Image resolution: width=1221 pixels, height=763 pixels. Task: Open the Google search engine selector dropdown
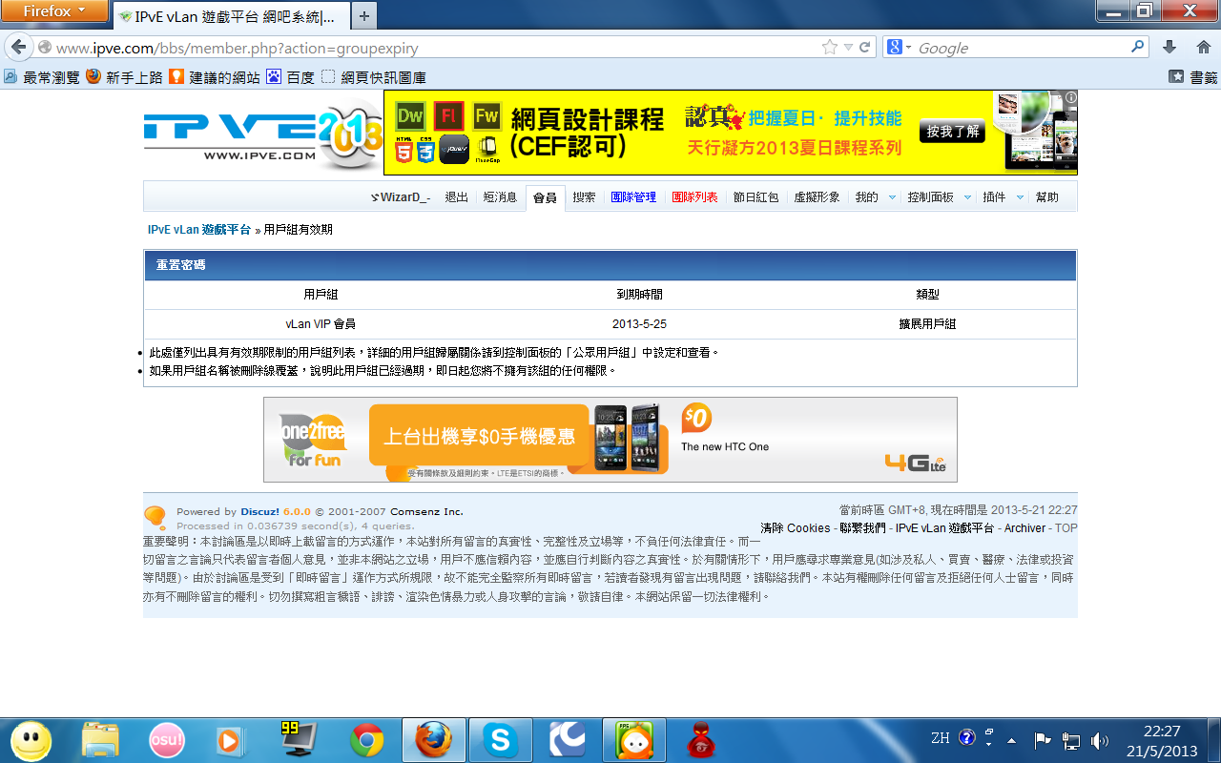pos(900,47)
